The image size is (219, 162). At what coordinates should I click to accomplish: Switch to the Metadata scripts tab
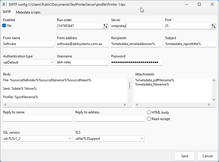(x=28, y=12)
